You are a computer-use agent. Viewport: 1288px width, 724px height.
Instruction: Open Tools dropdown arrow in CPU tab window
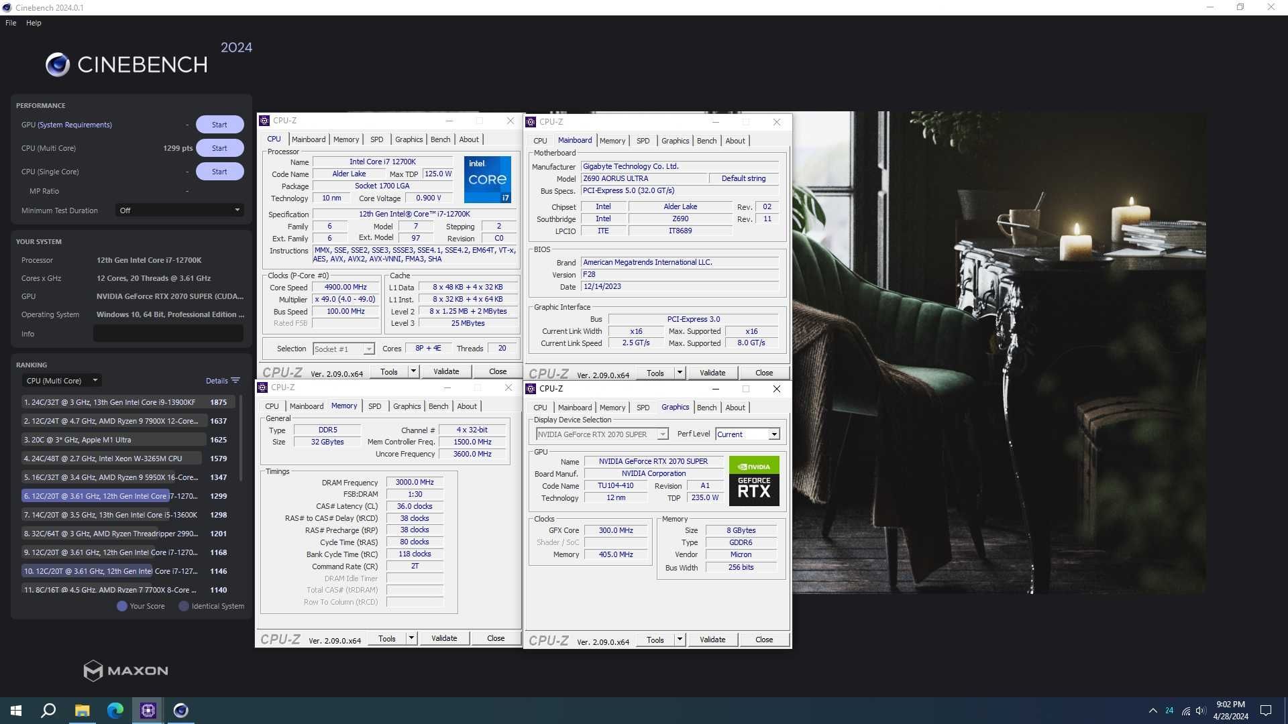coord(413,371)
